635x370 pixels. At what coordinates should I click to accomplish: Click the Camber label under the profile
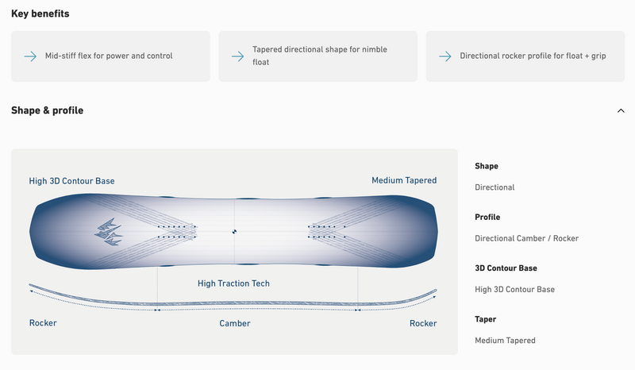(x=235, y=323)
